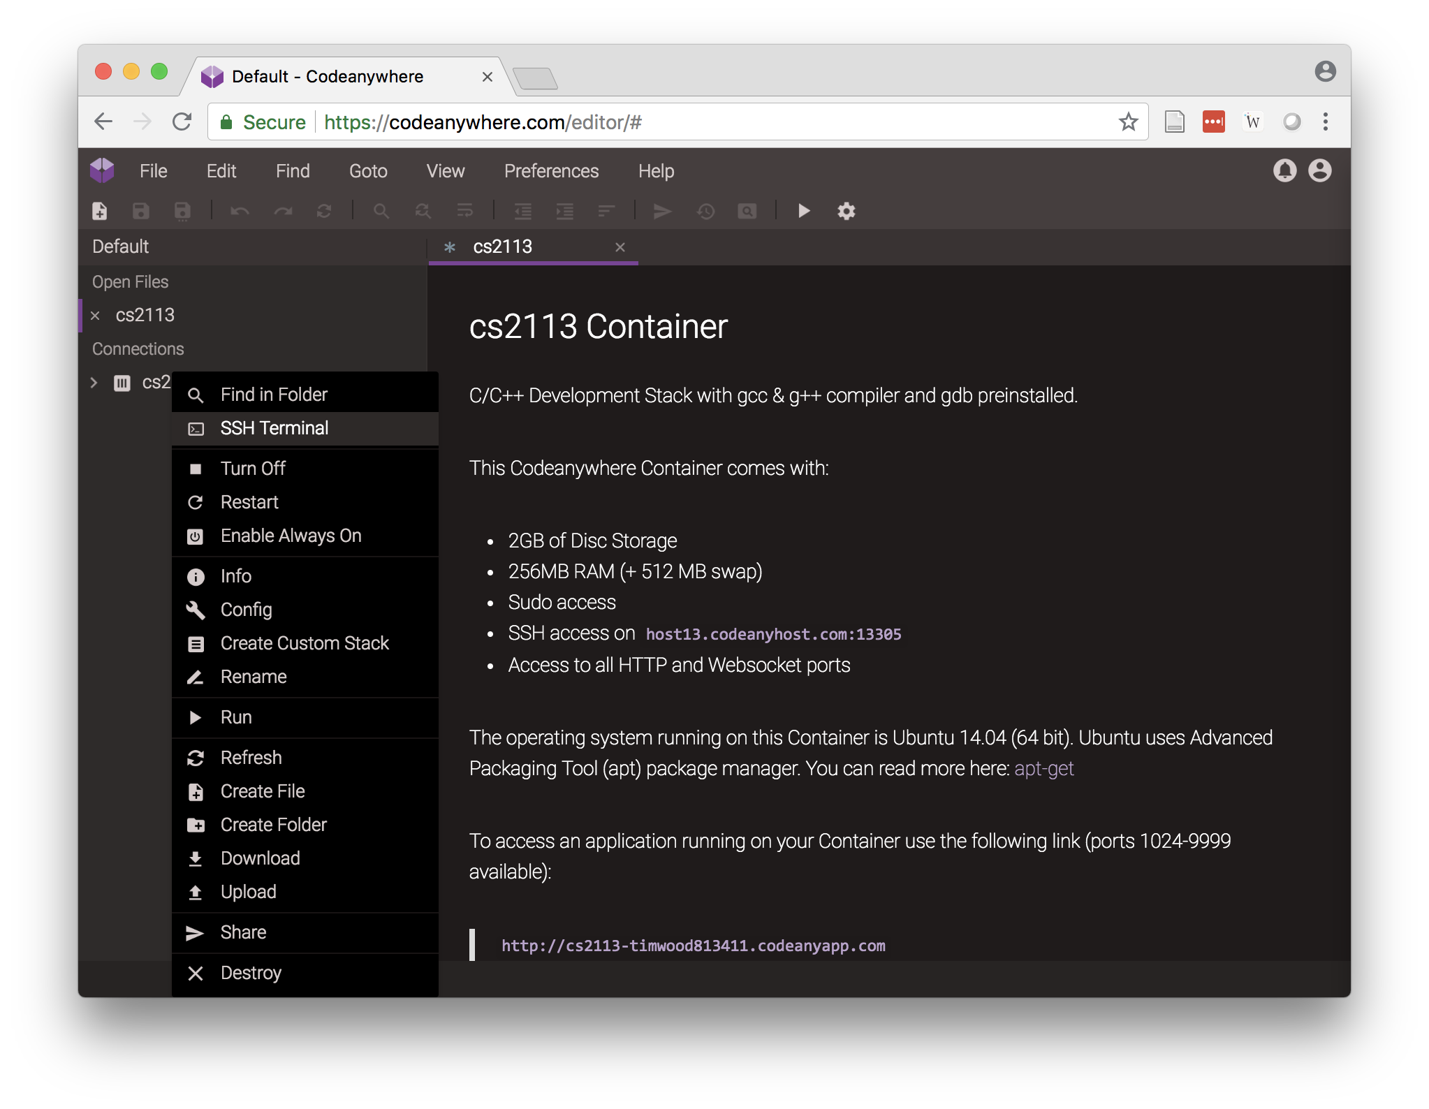
Task: Choose Create File menu entry
Action: pos(305,791)
